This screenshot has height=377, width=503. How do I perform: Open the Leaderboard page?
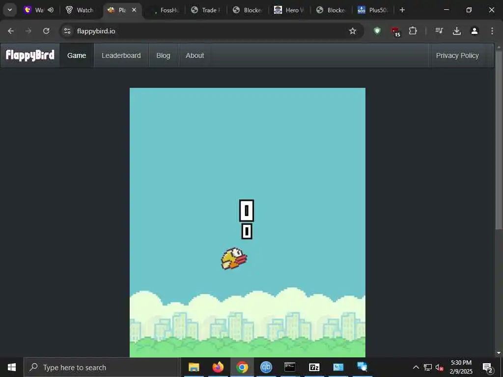coord(121,55)
